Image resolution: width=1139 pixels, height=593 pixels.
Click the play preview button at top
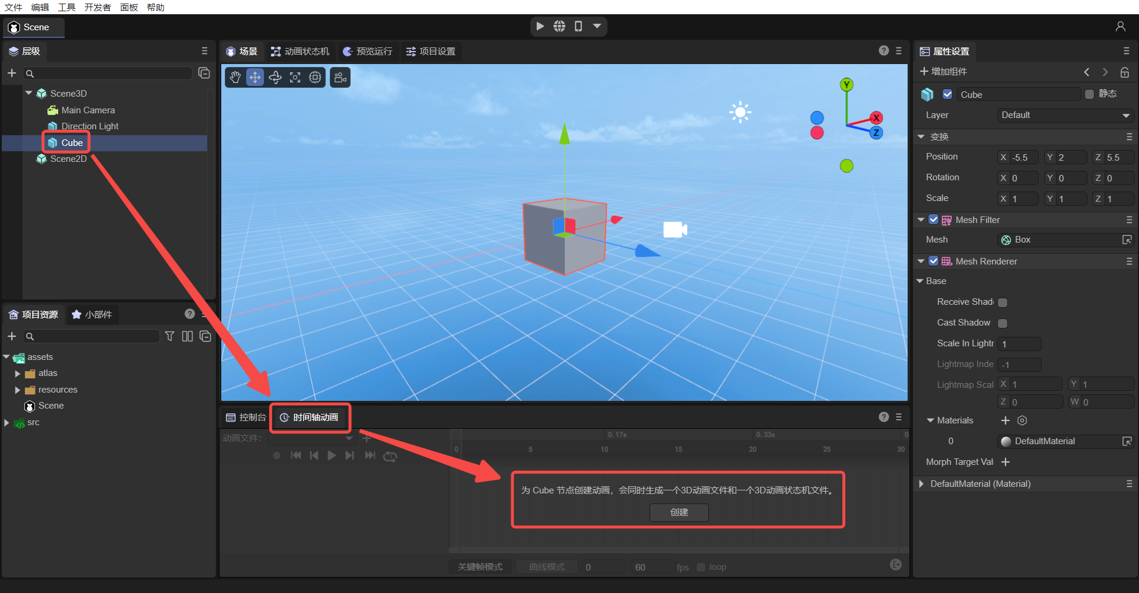tap(540, 26)
